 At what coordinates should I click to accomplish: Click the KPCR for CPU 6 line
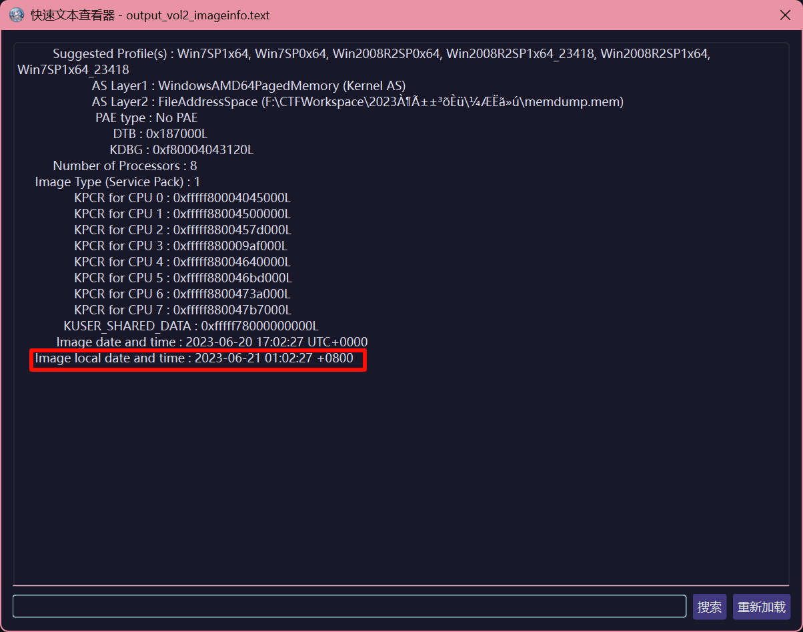coord(182,294)
